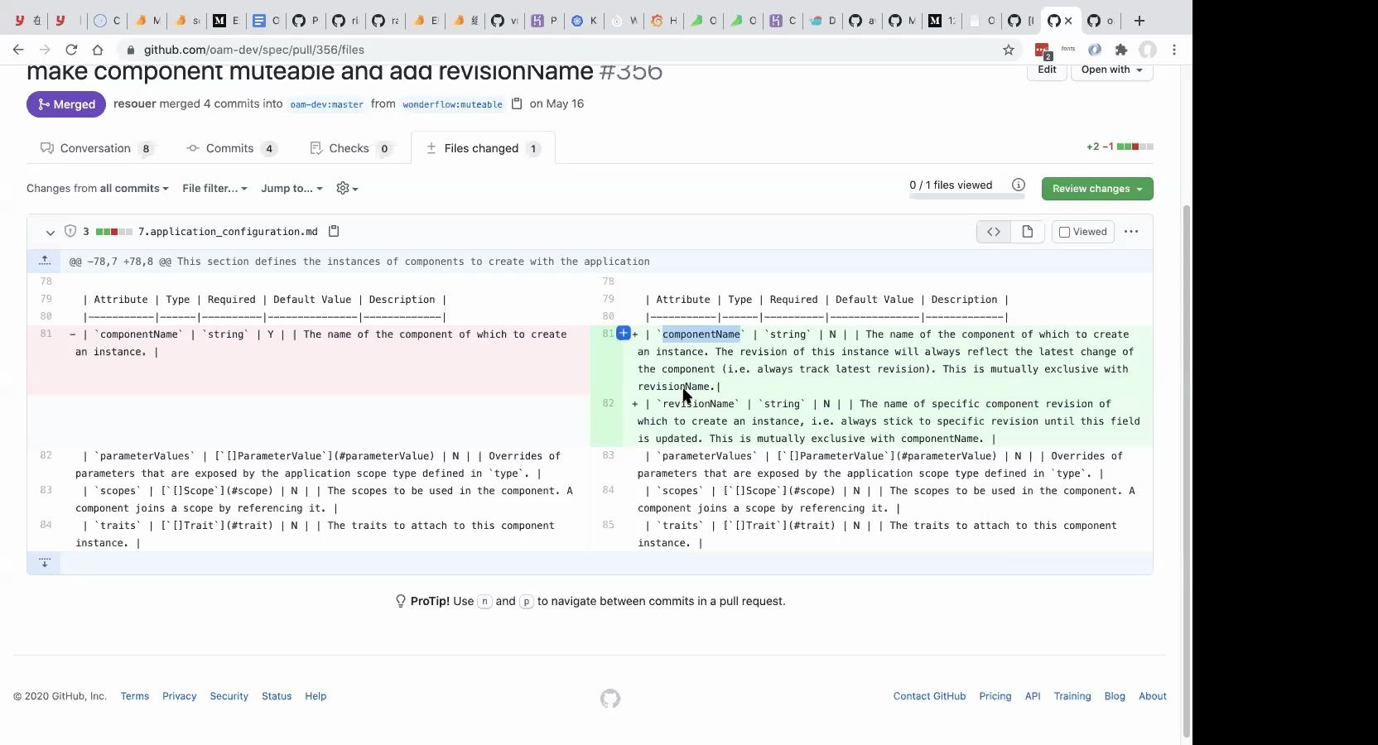
Task: Open the Jump to dropdown
Action: coord(291,188)
